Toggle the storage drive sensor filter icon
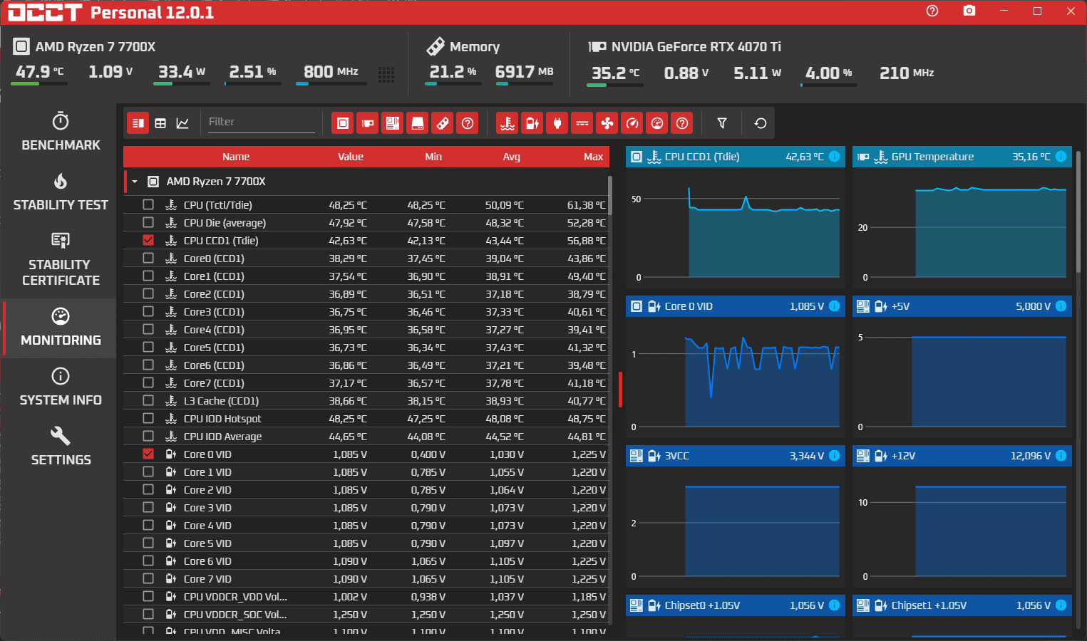Viewport: 1087px width, 641px height. (x=418, y=123)
